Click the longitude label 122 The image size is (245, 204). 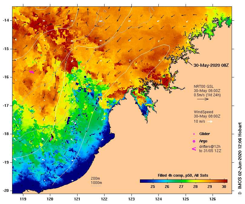click(x=104, y=199)
